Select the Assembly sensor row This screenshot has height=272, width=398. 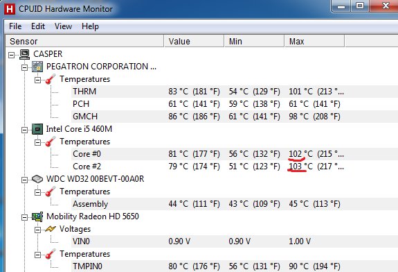pos(235,204)
